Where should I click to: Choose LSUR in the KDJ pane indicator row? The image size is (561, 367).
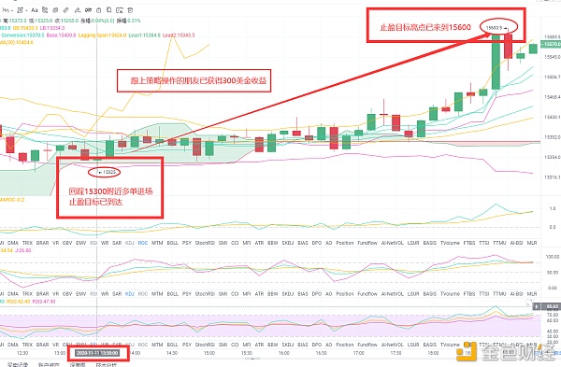[x=413, y=294]
